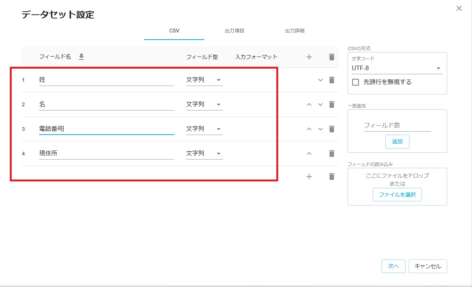Open field type dropdown for 姓

(x=204, y=80)
